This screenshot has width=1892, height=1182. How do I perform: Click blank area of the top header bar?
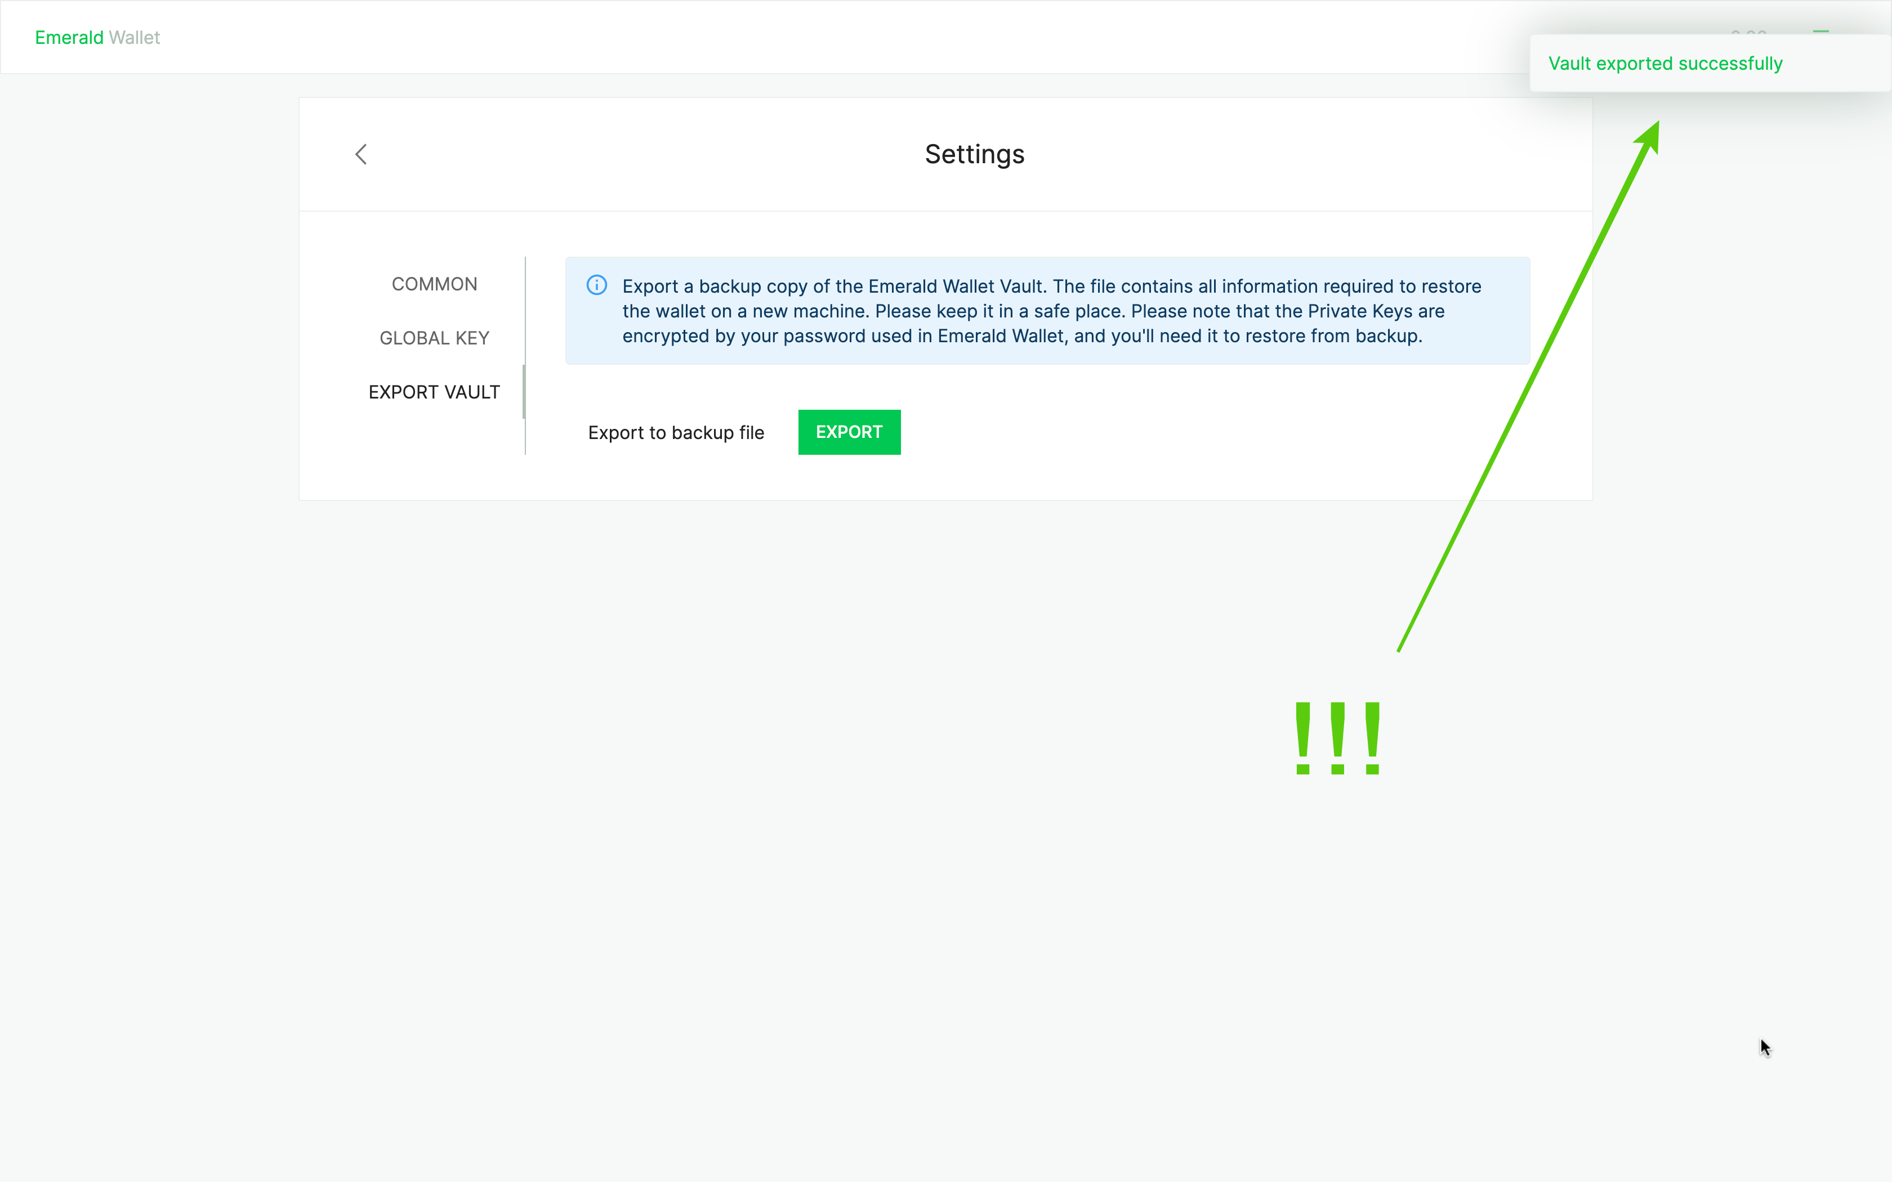coord(782,38)
